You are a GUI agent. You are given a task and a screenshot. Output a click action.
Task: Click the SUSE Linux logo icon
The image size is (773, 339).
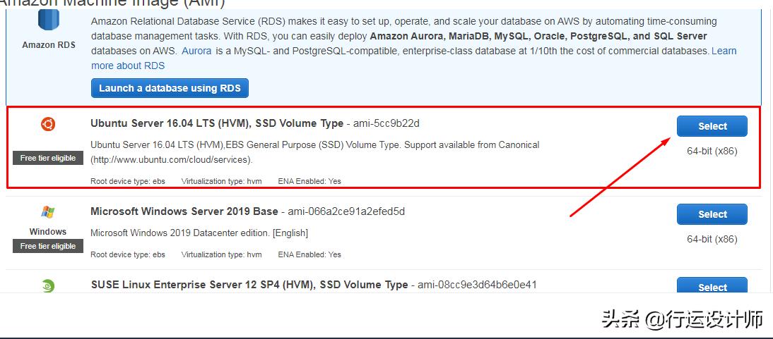pos(48,285)
